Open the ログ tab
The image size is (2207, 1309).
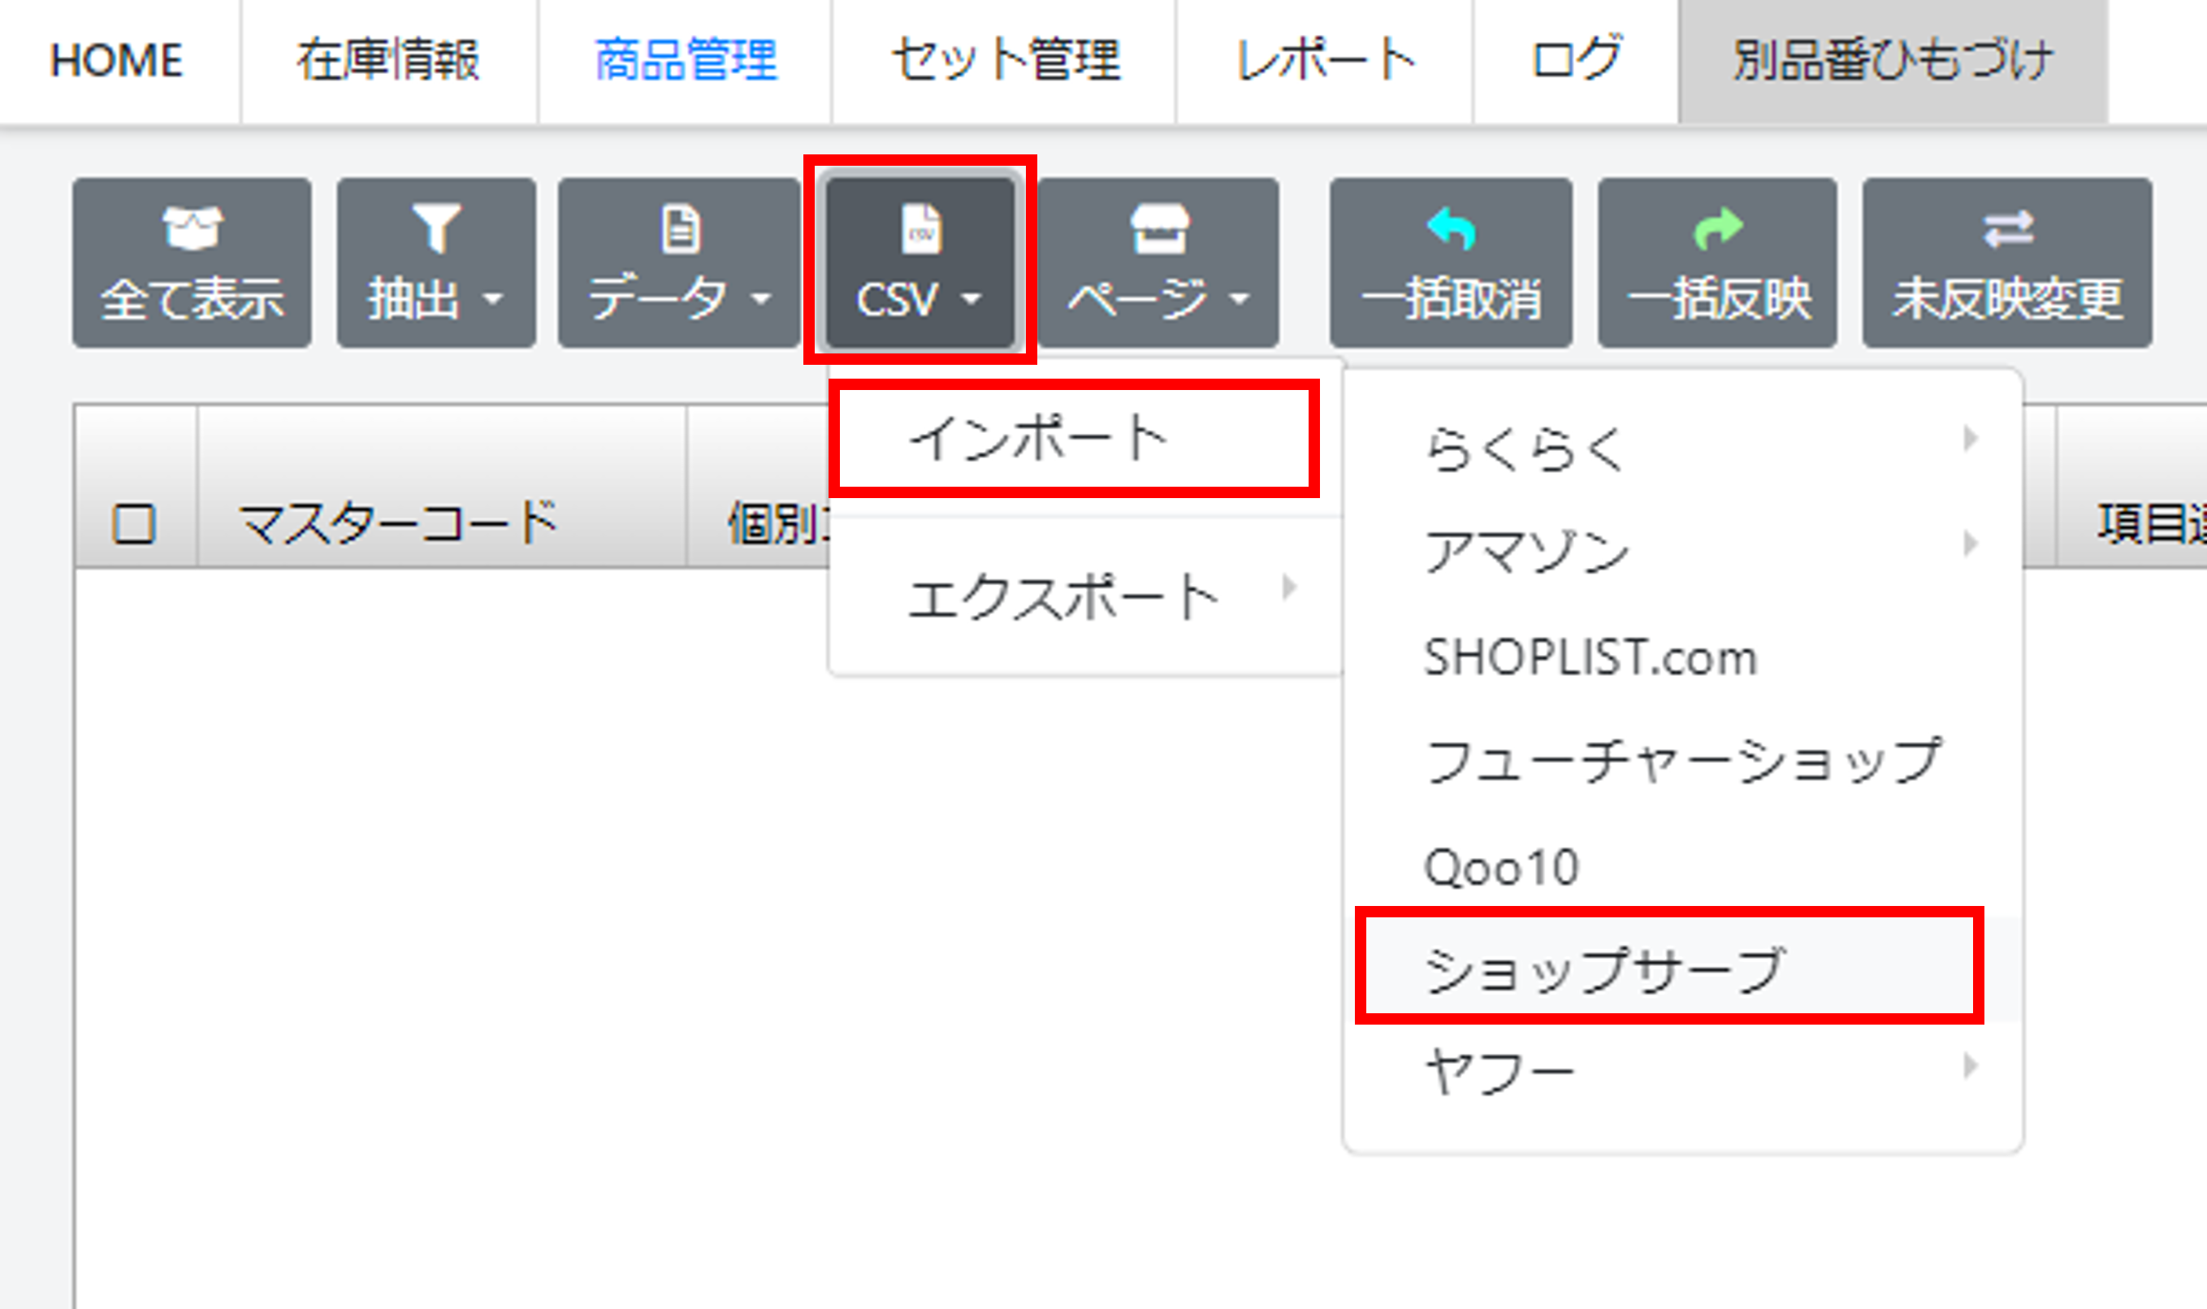[x=1576, y=61]
